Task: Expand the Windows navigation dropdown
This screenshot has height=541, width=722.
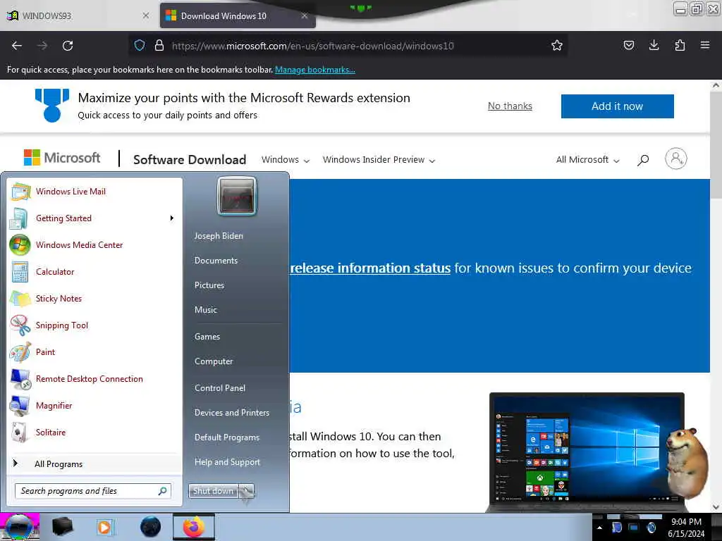Action: [286, 160]
